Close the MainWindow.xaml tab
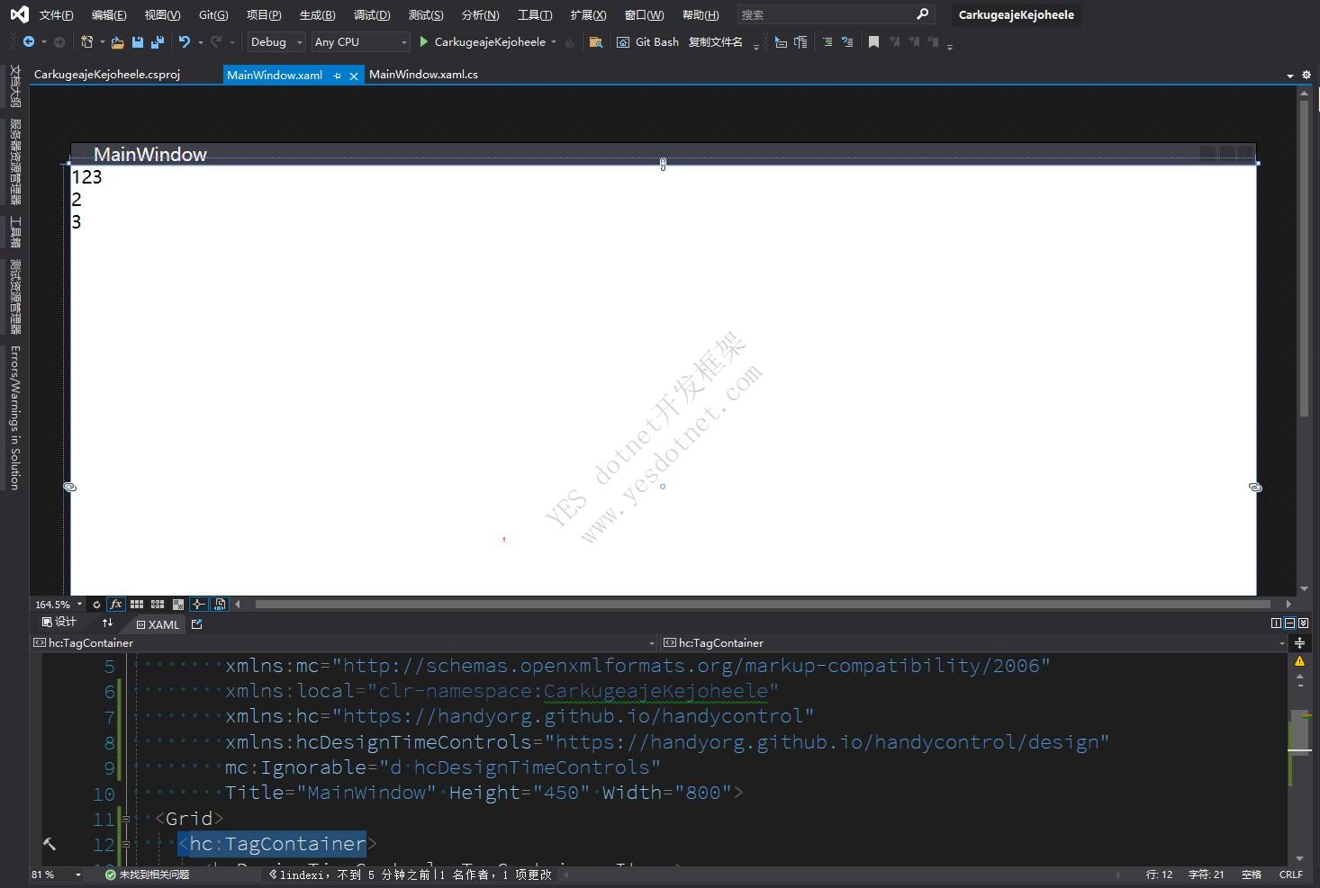Viewport: 1320px width, 888px height. [354, 76]
